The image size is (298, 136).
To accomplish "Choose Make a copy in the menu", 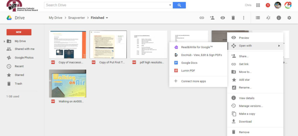I will click(x=255, y=114).
